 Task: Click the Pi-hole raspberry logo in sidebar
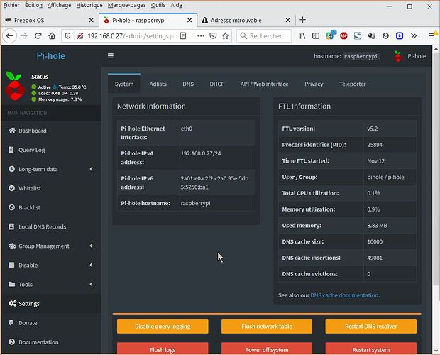tap(15, 86)
